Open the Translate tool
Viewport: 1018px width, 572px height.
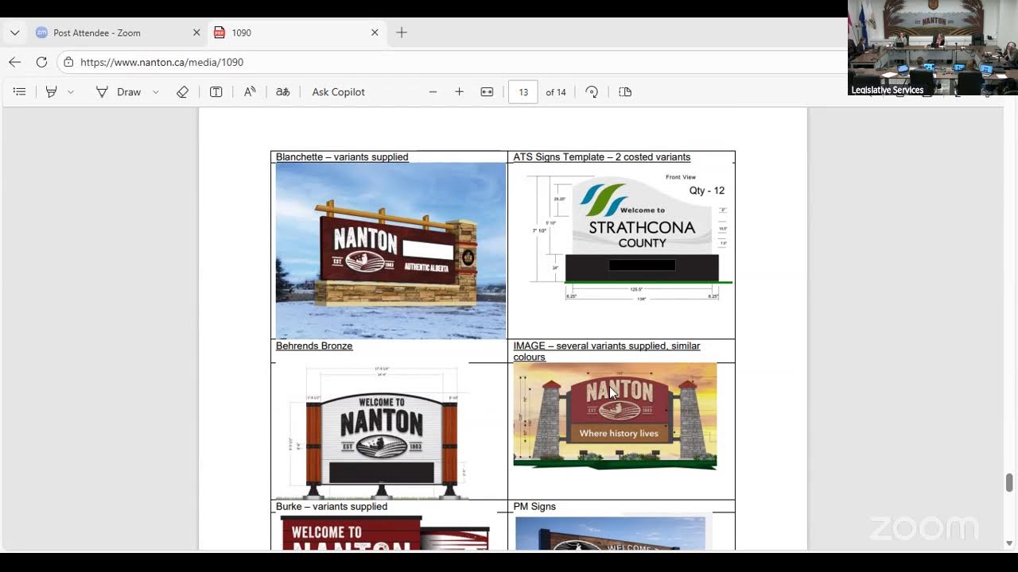282,92
